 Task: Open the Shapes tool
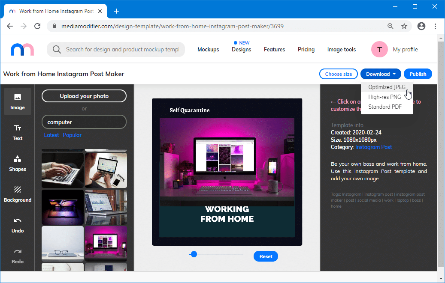click(18, 163)
